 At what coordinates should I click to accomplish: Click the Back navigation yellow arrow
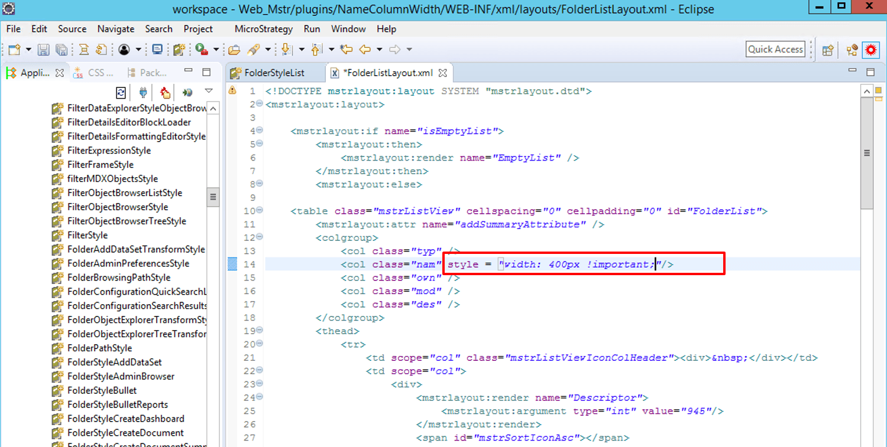365,50
